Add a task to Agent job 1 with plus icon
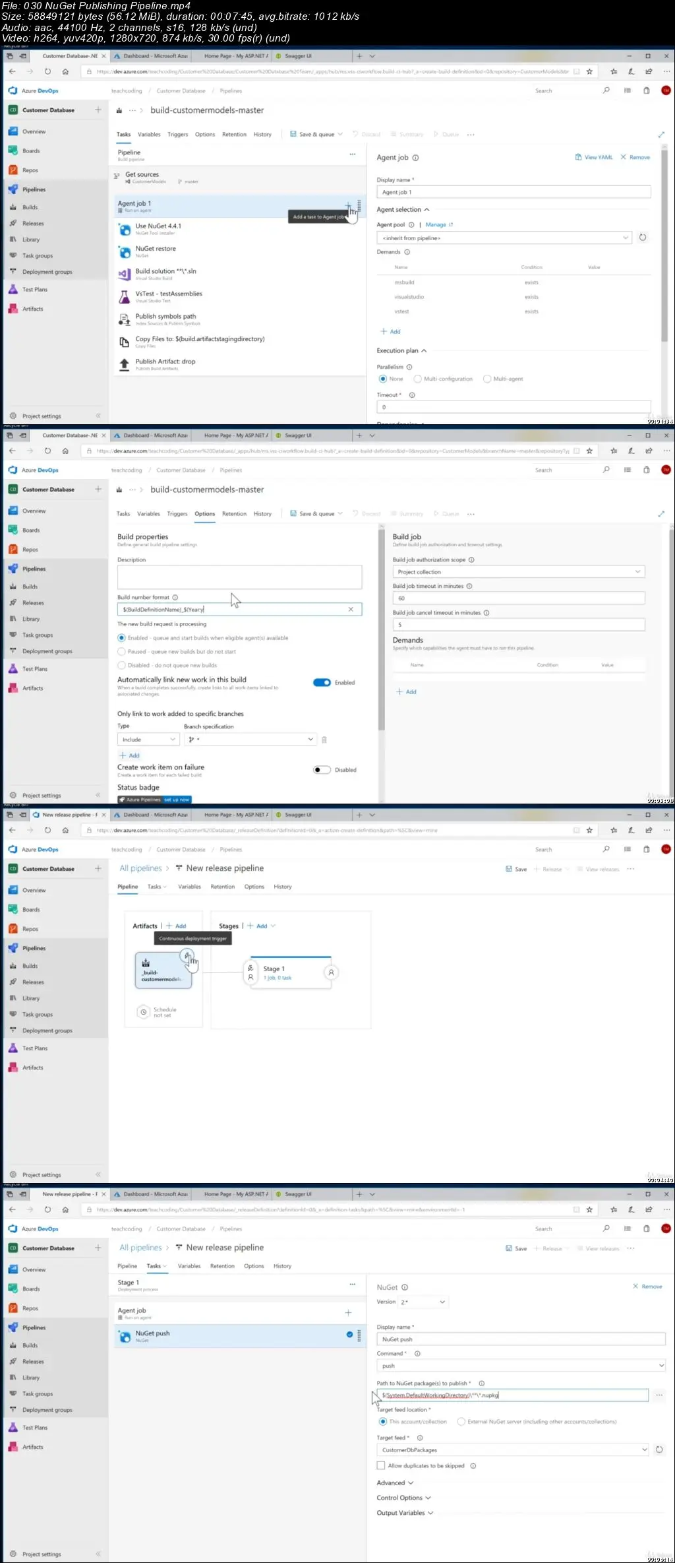Screen dimensions: 675x1563 click(348, 205)
